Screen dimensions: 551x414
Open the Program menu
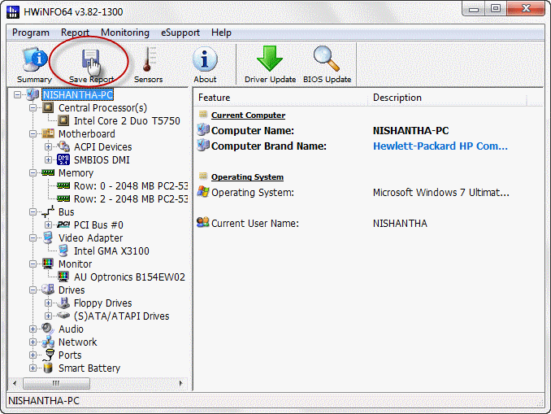point(31,33)
